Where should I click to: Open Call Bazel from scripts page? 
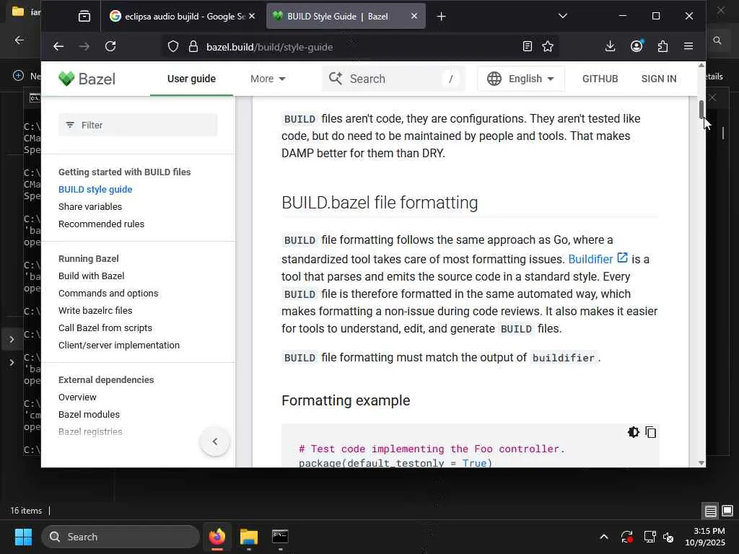[105, 328]
